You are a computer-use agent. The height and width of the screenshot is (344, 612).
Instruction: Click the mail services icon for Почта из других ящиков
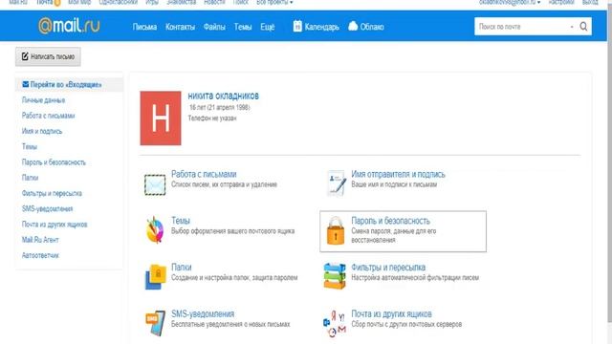[x=335, y=324]
